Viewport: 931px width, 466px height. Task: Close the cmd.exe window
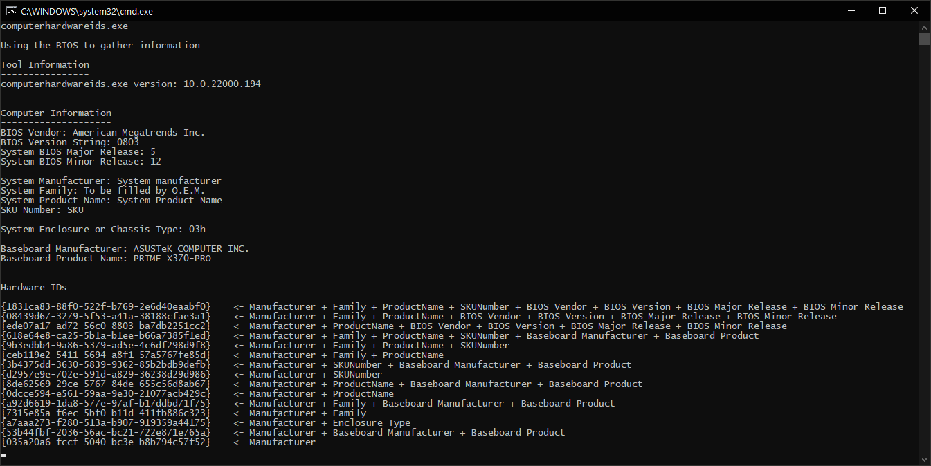[x=914, y=10]
